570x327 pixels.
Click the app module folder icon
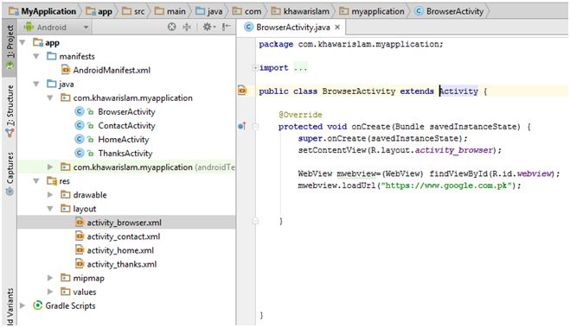point(38,42)
